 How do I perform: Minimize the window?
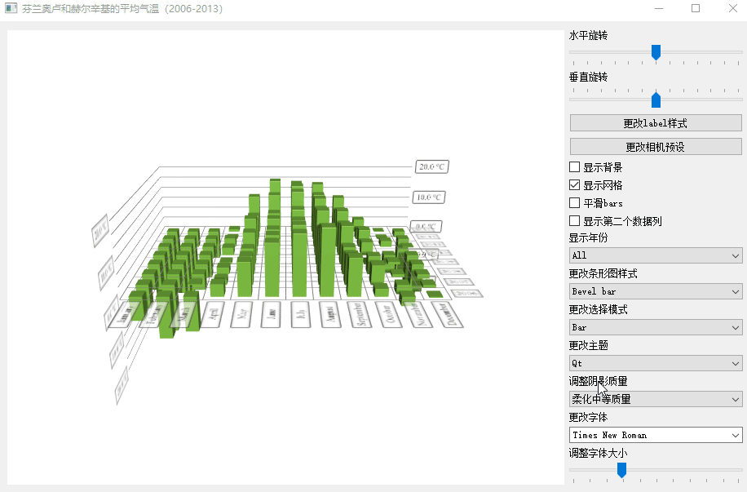coord(659,8)
